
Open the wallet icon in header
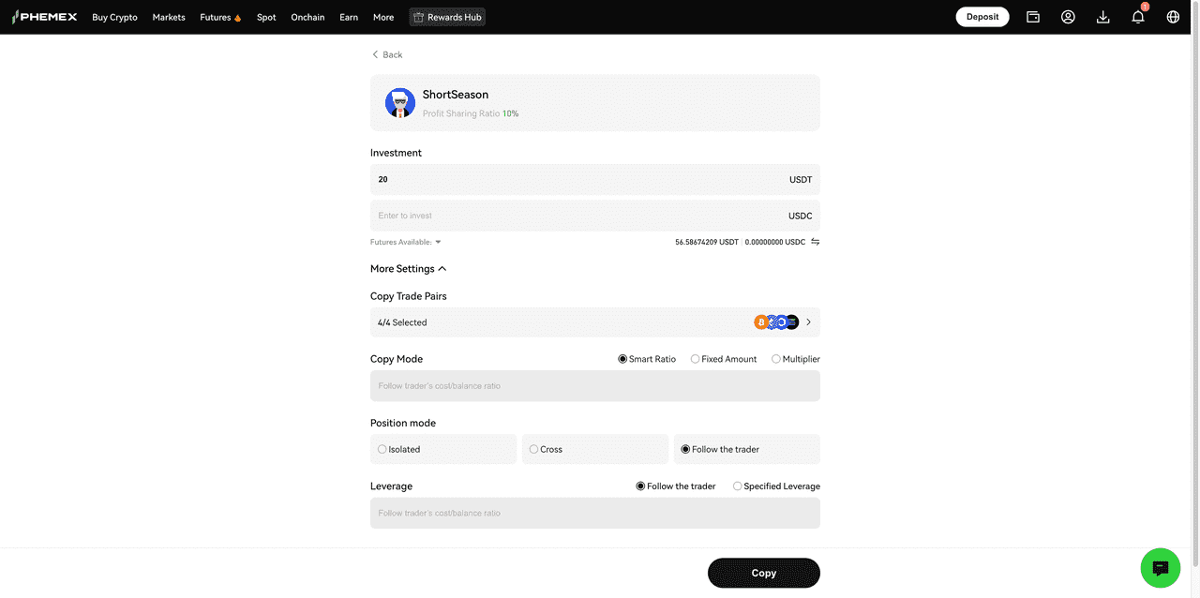[1033, 17]
